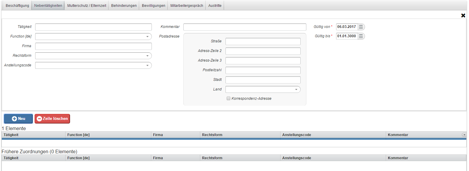469x171 pixels.
Task: Focus the Kommentar input field
Action: 244,27
